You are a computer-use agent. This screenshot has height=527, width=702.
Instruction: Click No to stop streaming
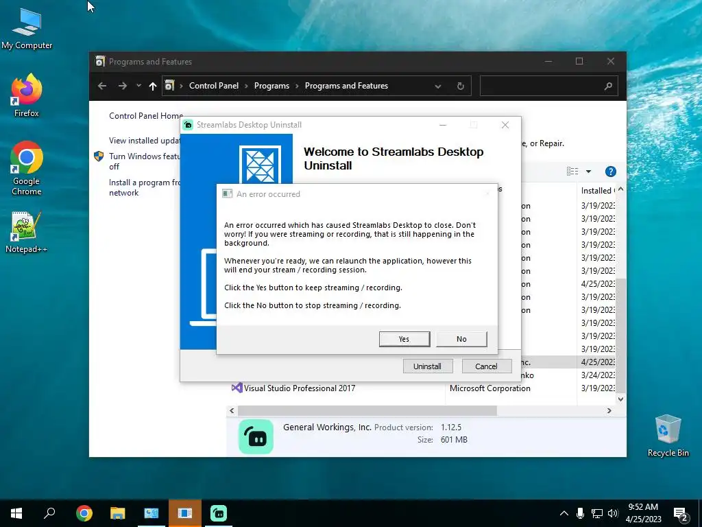click(x=461, y=339)
